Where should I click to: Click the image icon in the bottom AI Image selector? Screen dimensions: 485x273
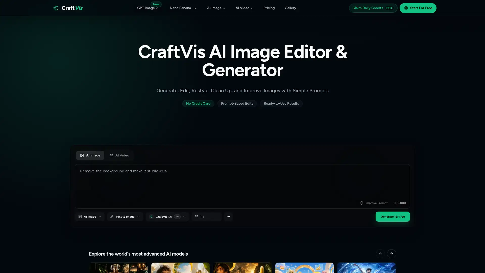(80, 217)
